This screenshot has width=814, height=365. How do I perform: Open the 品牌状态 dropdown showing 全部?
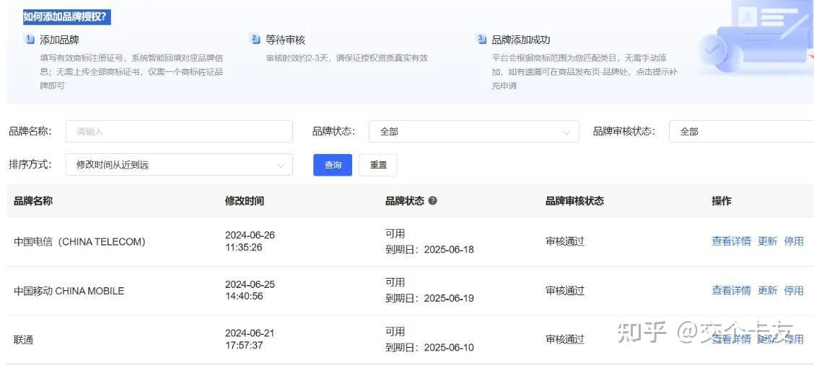tap(473, 132)
